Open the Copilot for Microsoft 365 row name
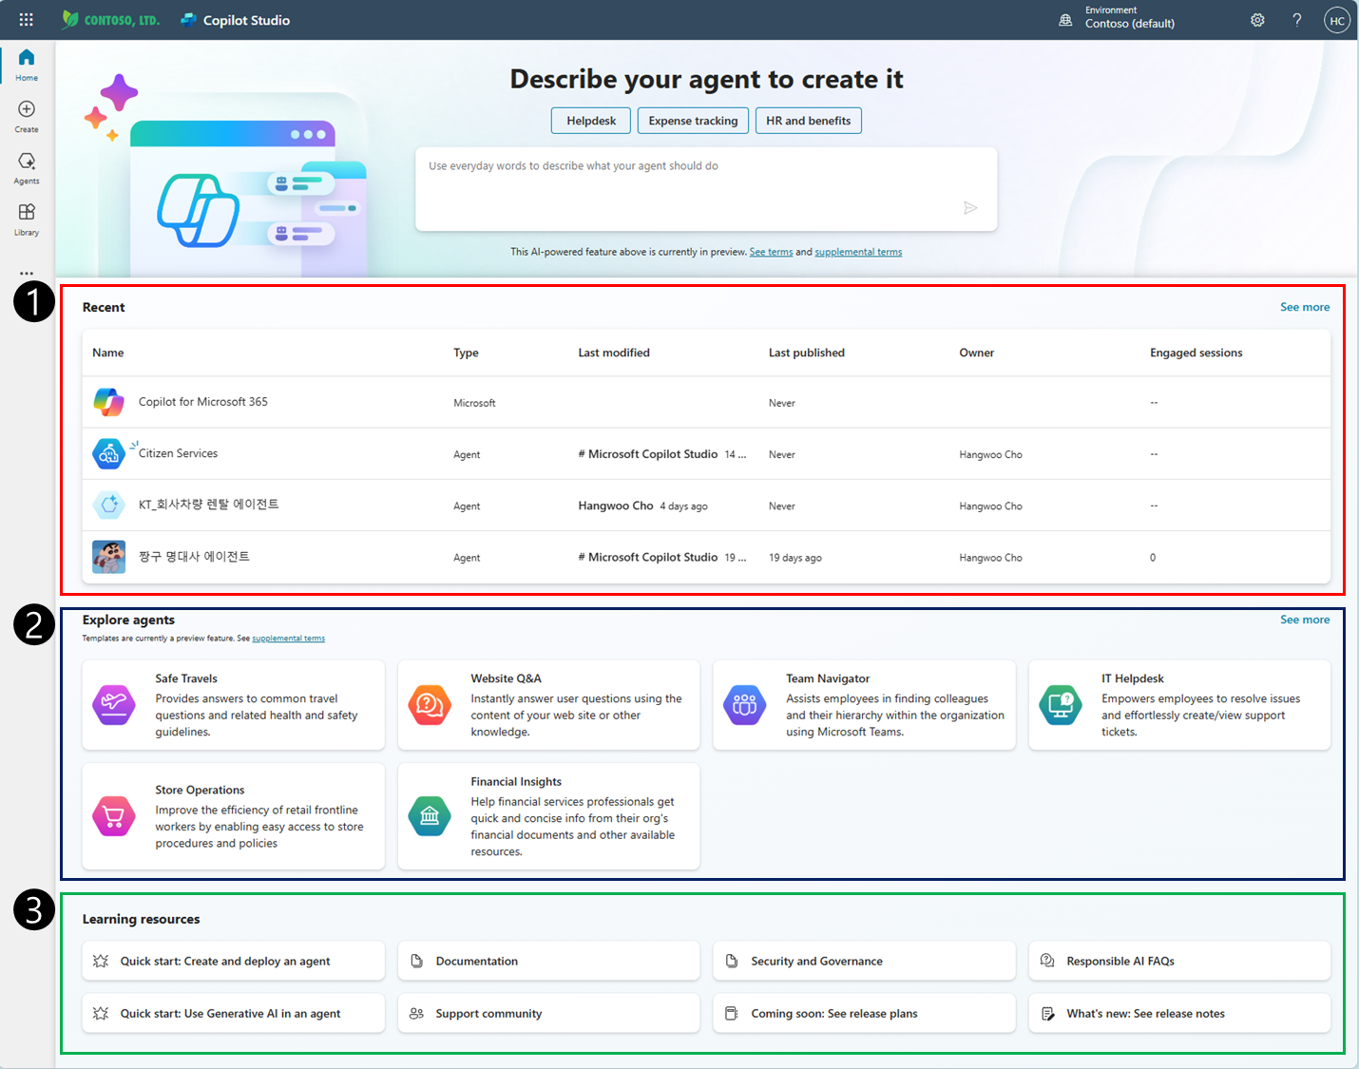Screen dimensions: 1359x1069 (x=203, y=402)
